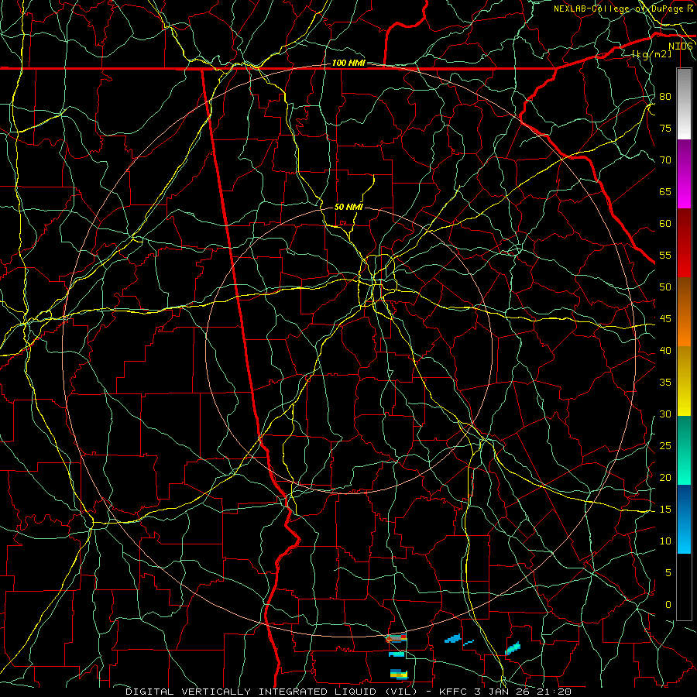Click the KFFC station identifier

(x=455, y=692)
